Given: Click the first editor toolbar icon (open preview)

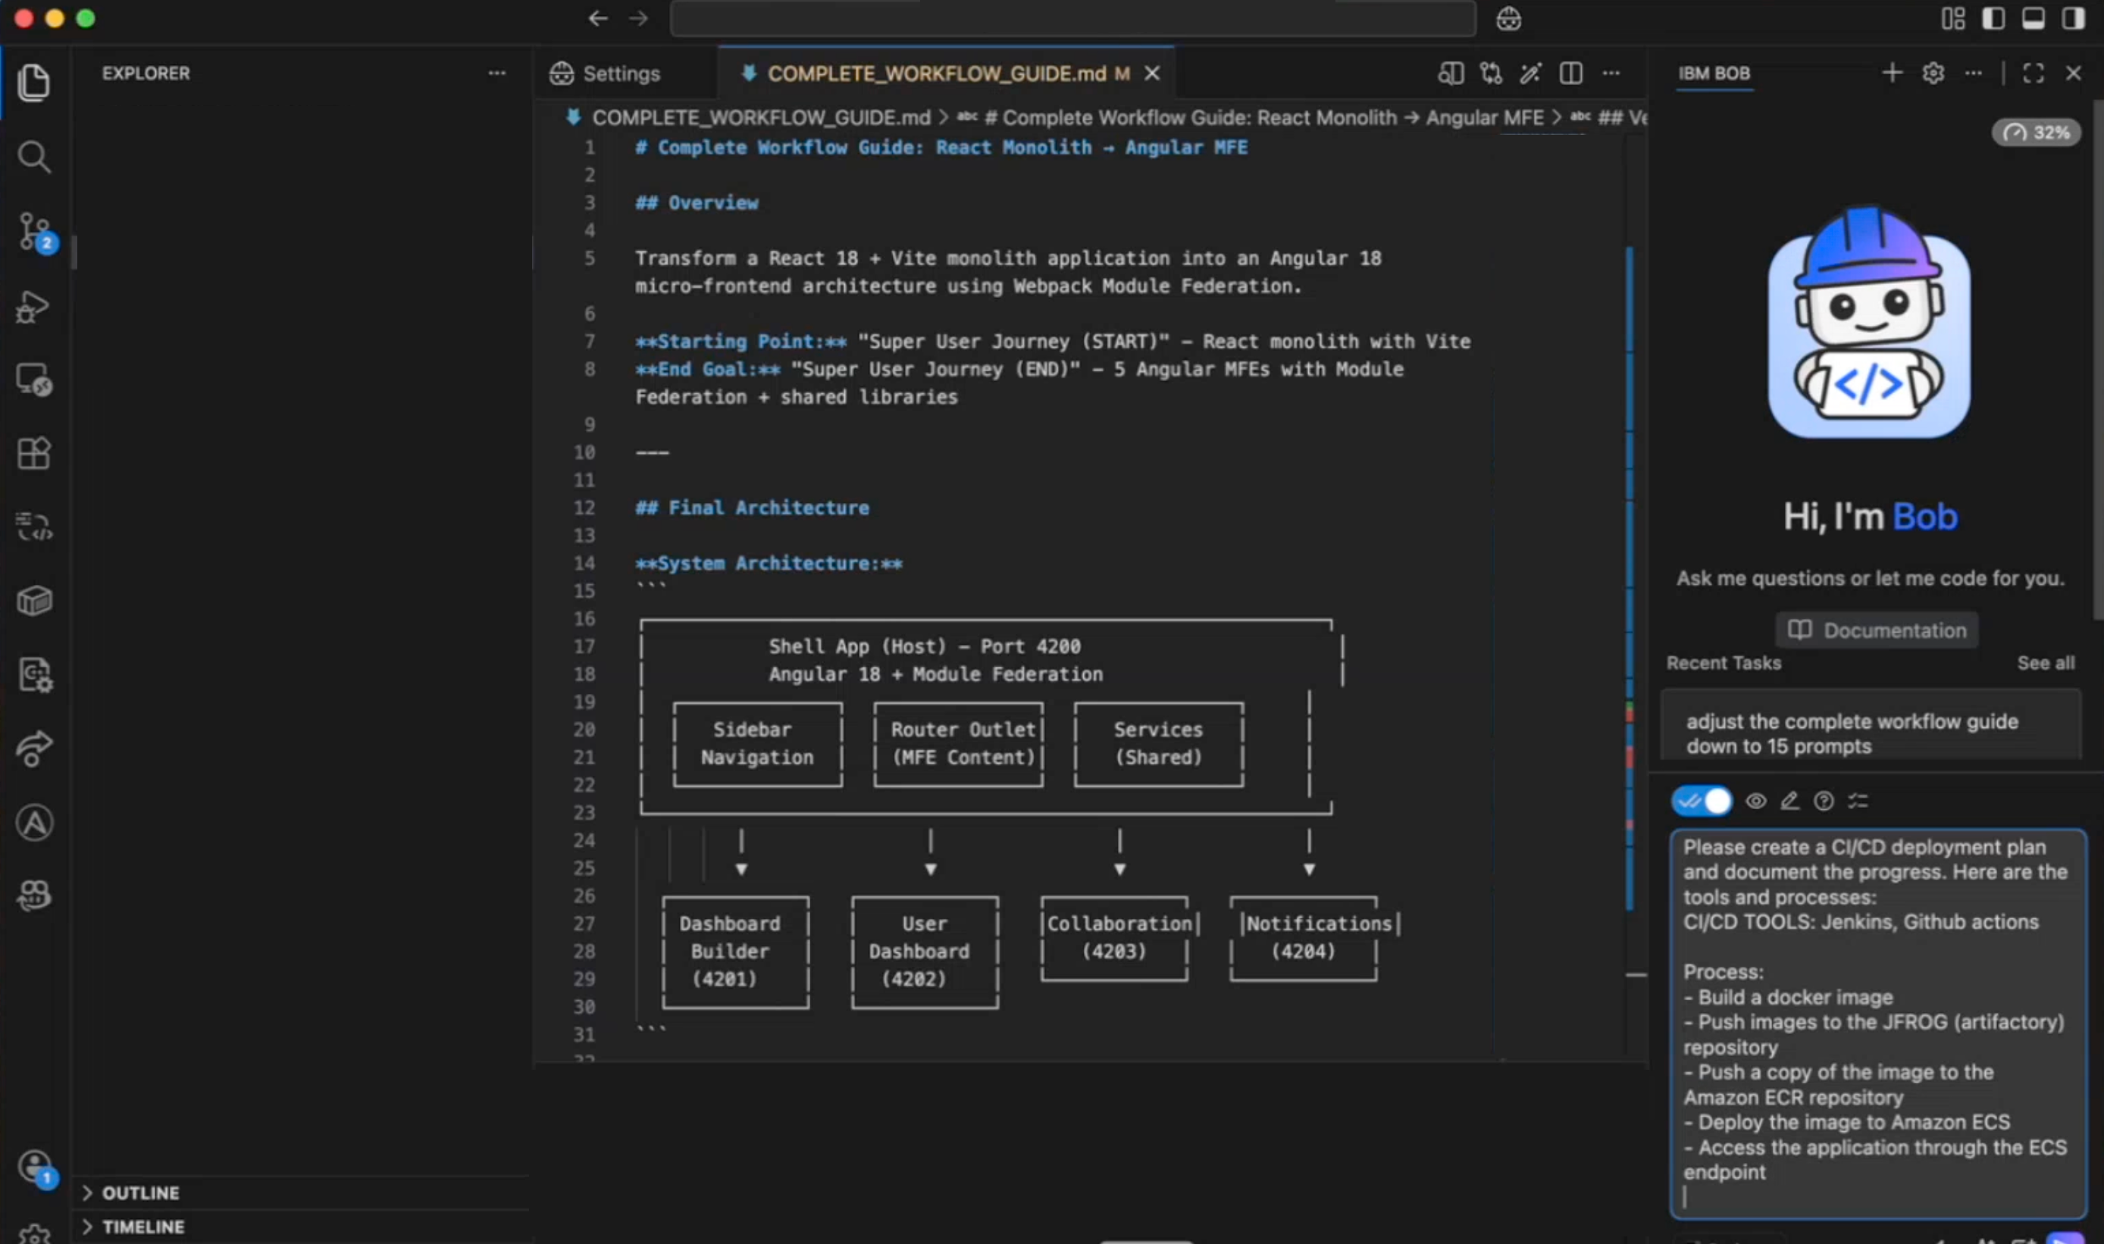Looking at the screenshot, I should coord(1451,73).
